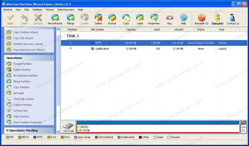Click the NTFS legend color swatch

[x=35, y=137]
